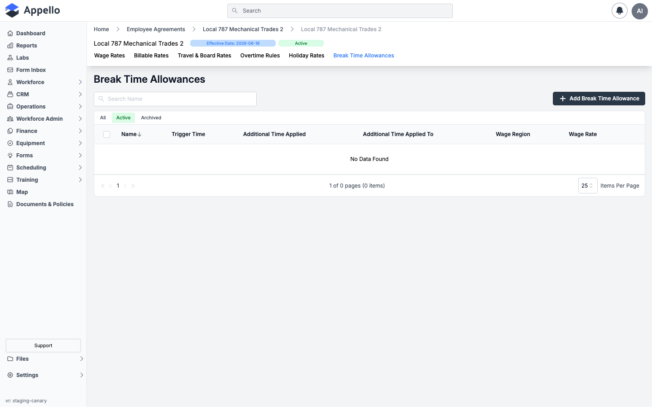
Task: Switch to the Wage Rates tab
Action: [110, 56]
